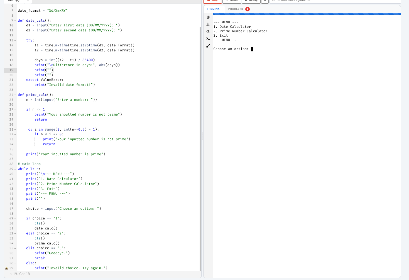Image resolution: width=409 pixels, height=280 pixels.
Task: Click the 't1 = time.mktime' line
Action: pos(84,45)
